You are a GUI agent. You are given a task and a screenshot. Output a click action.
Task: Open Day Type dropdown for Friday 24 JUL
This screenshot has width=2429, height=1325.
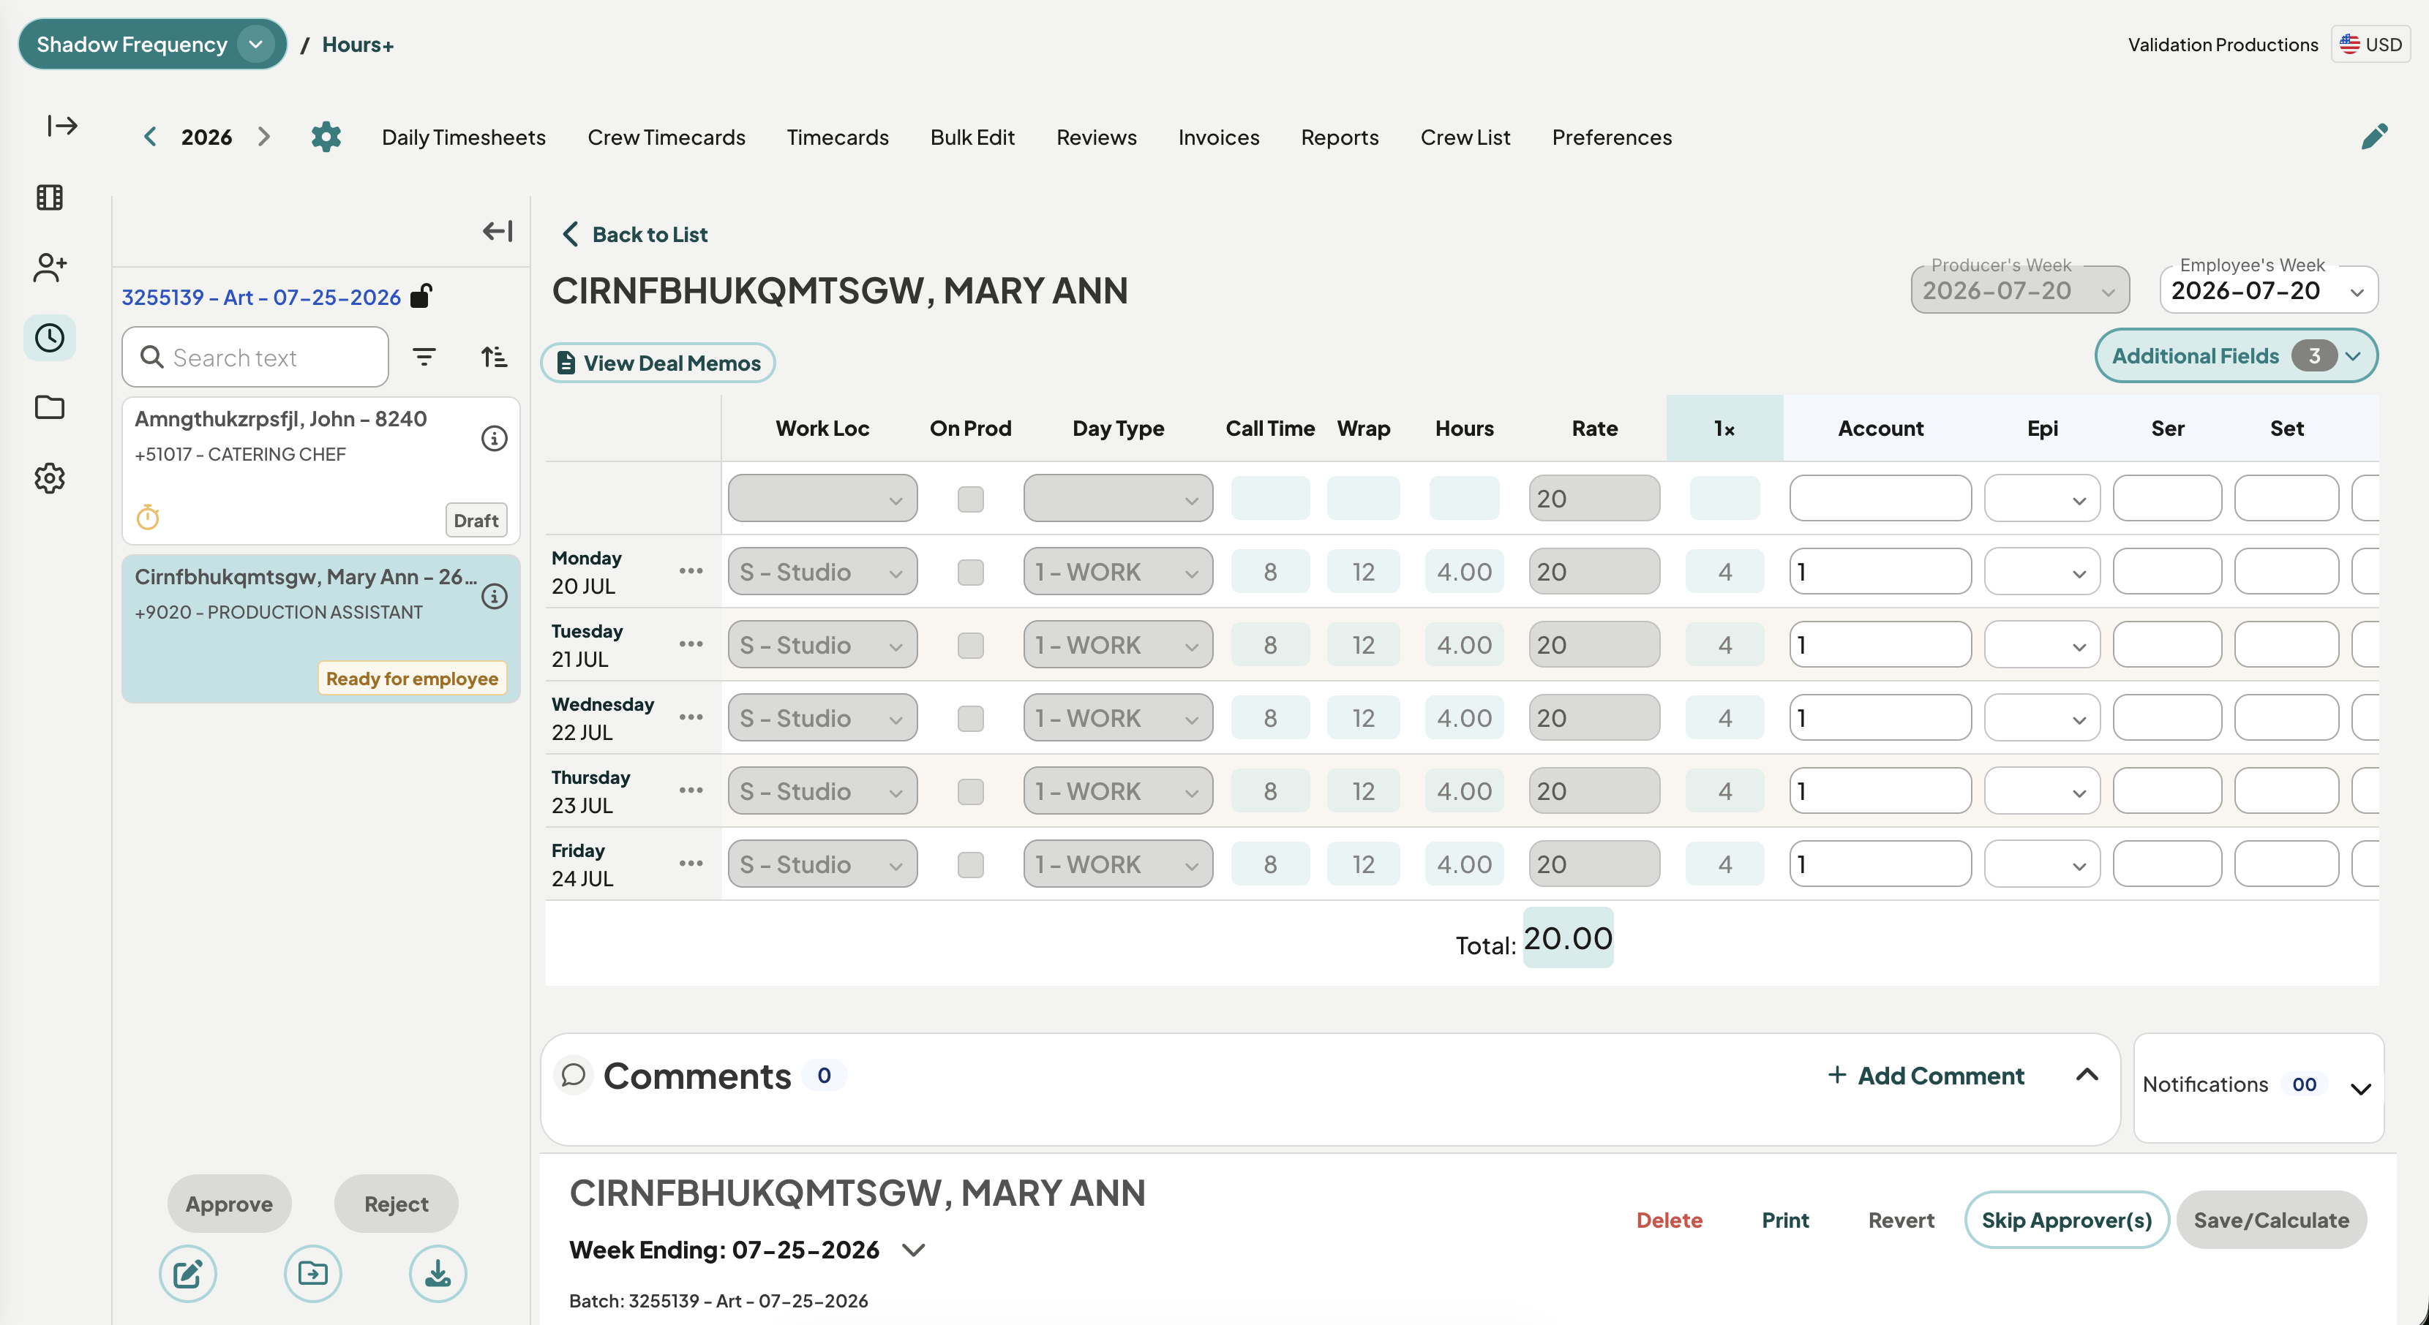pyautogui.click(x=1119, y=864)
